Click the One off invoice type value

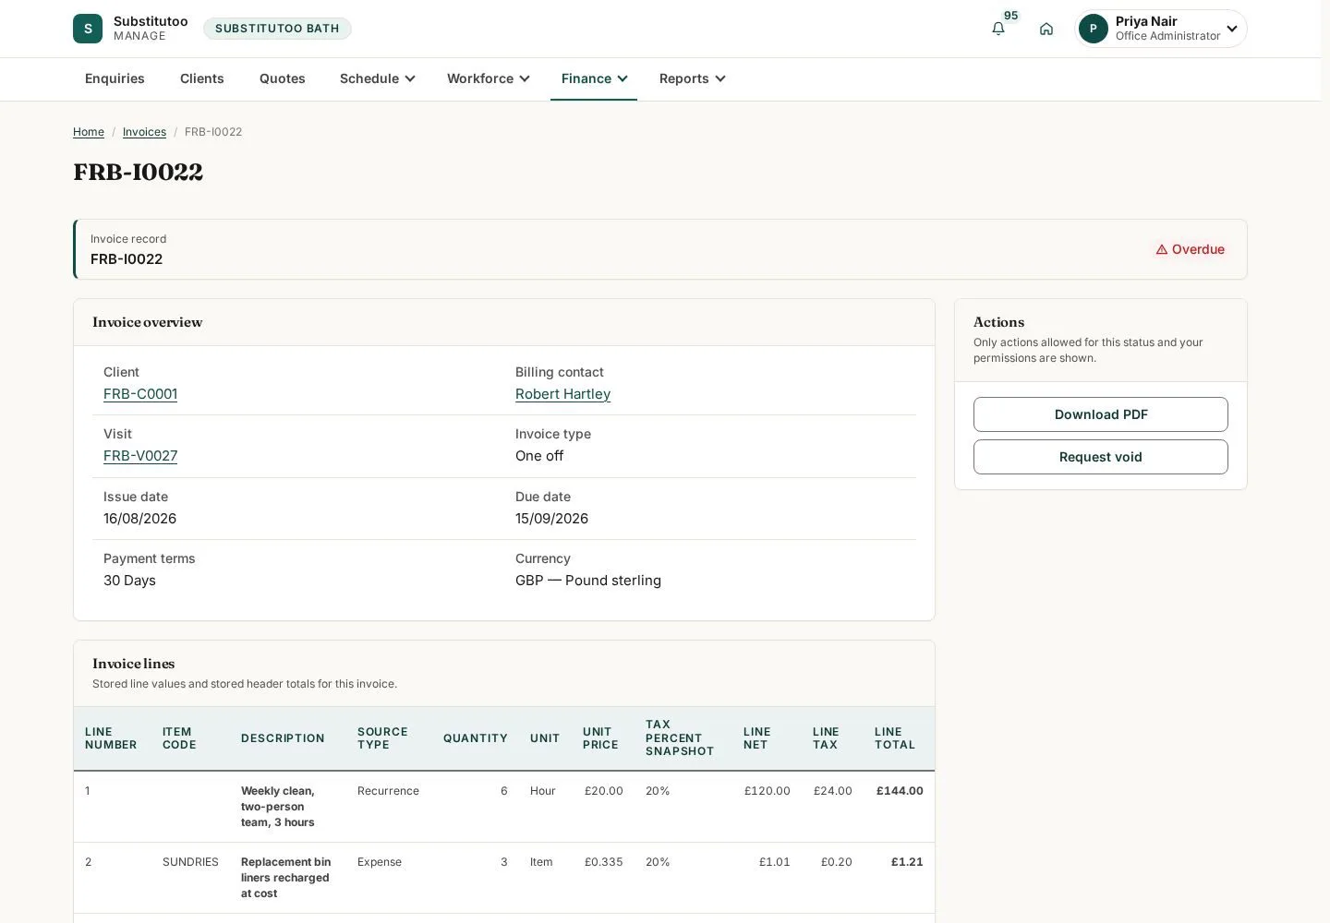tap(539, 456)
